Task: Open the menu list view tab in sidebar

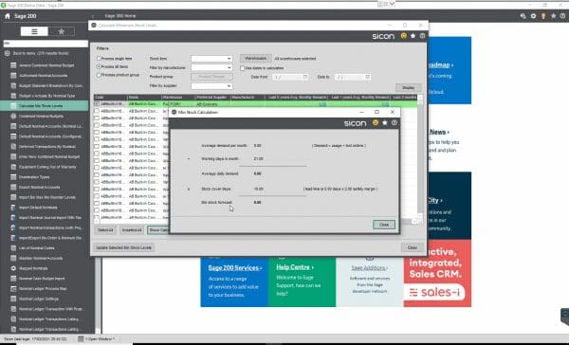Action: point(34,31)
